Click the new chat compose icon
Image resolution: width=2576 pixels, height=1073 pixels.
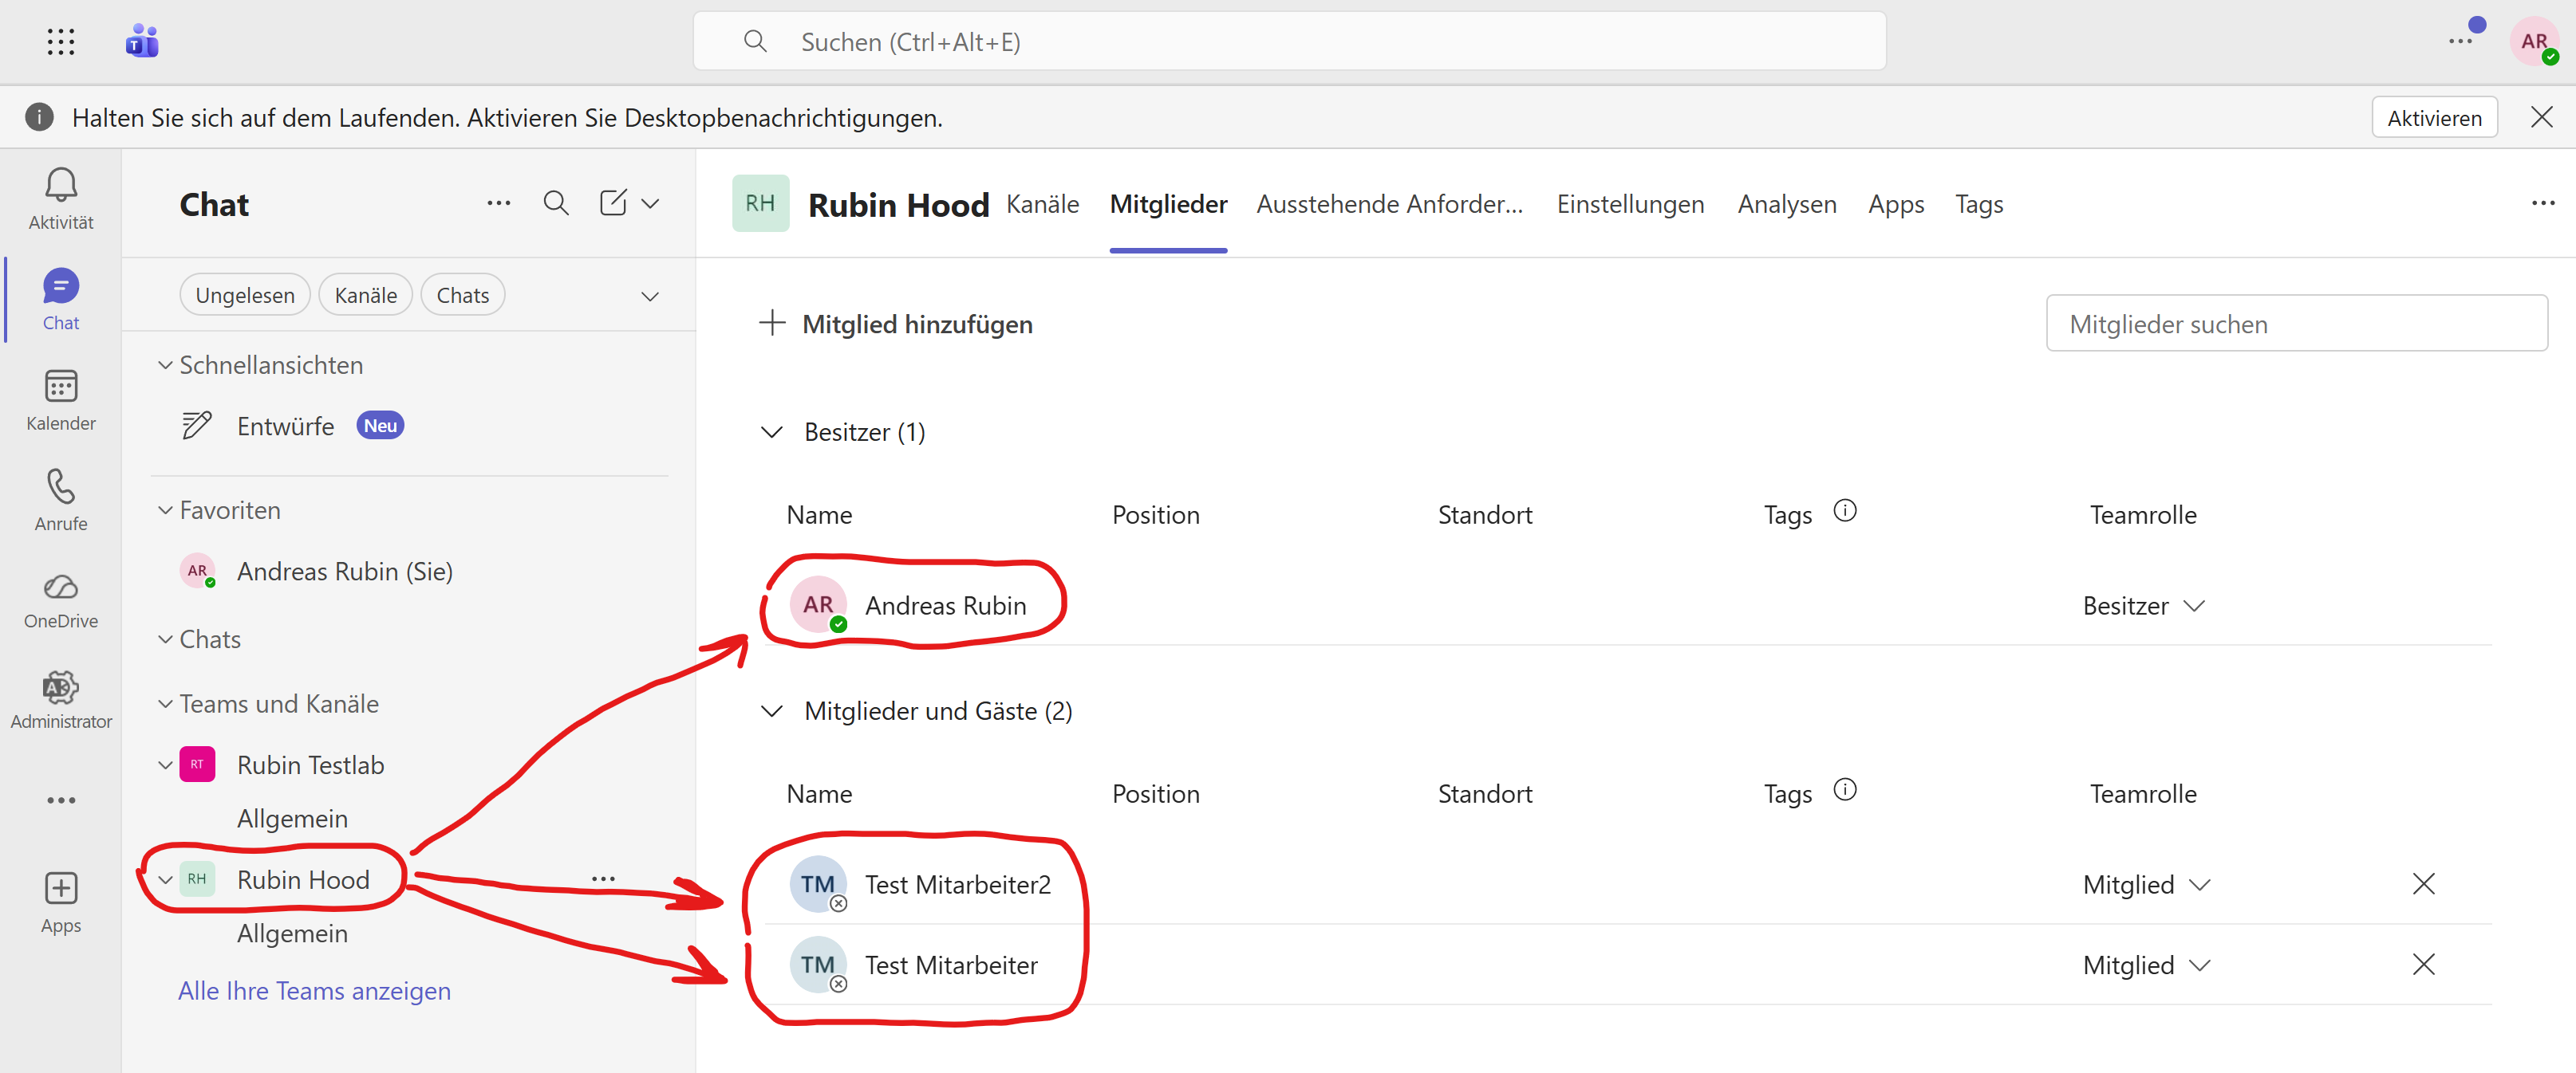click(x=613, y=202)
